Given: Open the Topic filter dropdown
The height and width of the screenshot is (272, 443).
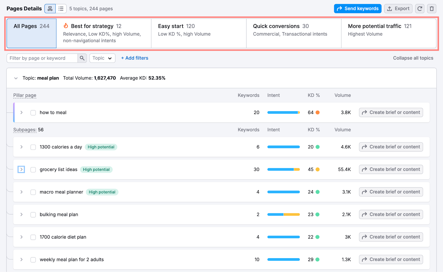Looking at the screenshot, I should (102, 58).
